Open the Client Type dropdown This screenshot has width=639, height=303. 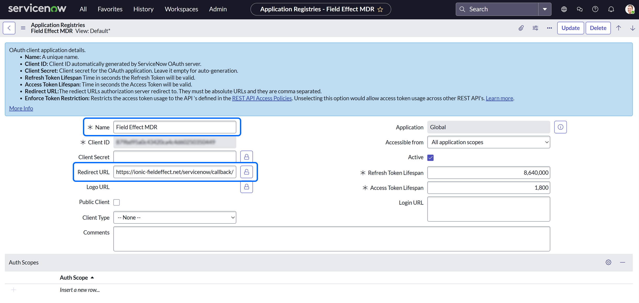click(x=175, y=217)
